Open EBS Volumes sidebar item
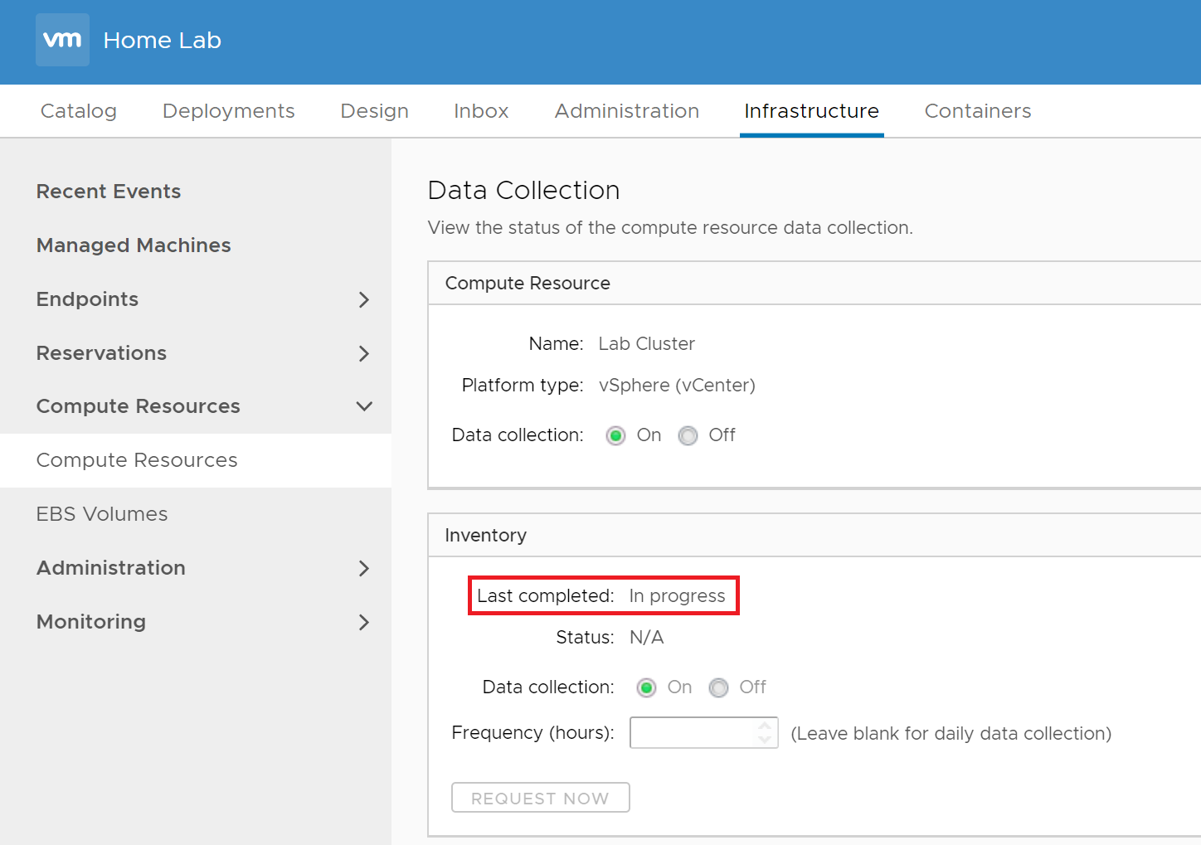This screenshot has height=845, width=1201. tap(102, 514)
